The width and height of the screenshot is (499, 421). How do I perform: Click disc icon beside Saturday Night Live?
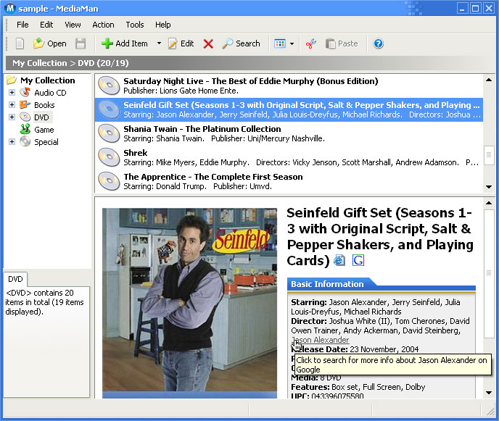(x=109, y=86)
